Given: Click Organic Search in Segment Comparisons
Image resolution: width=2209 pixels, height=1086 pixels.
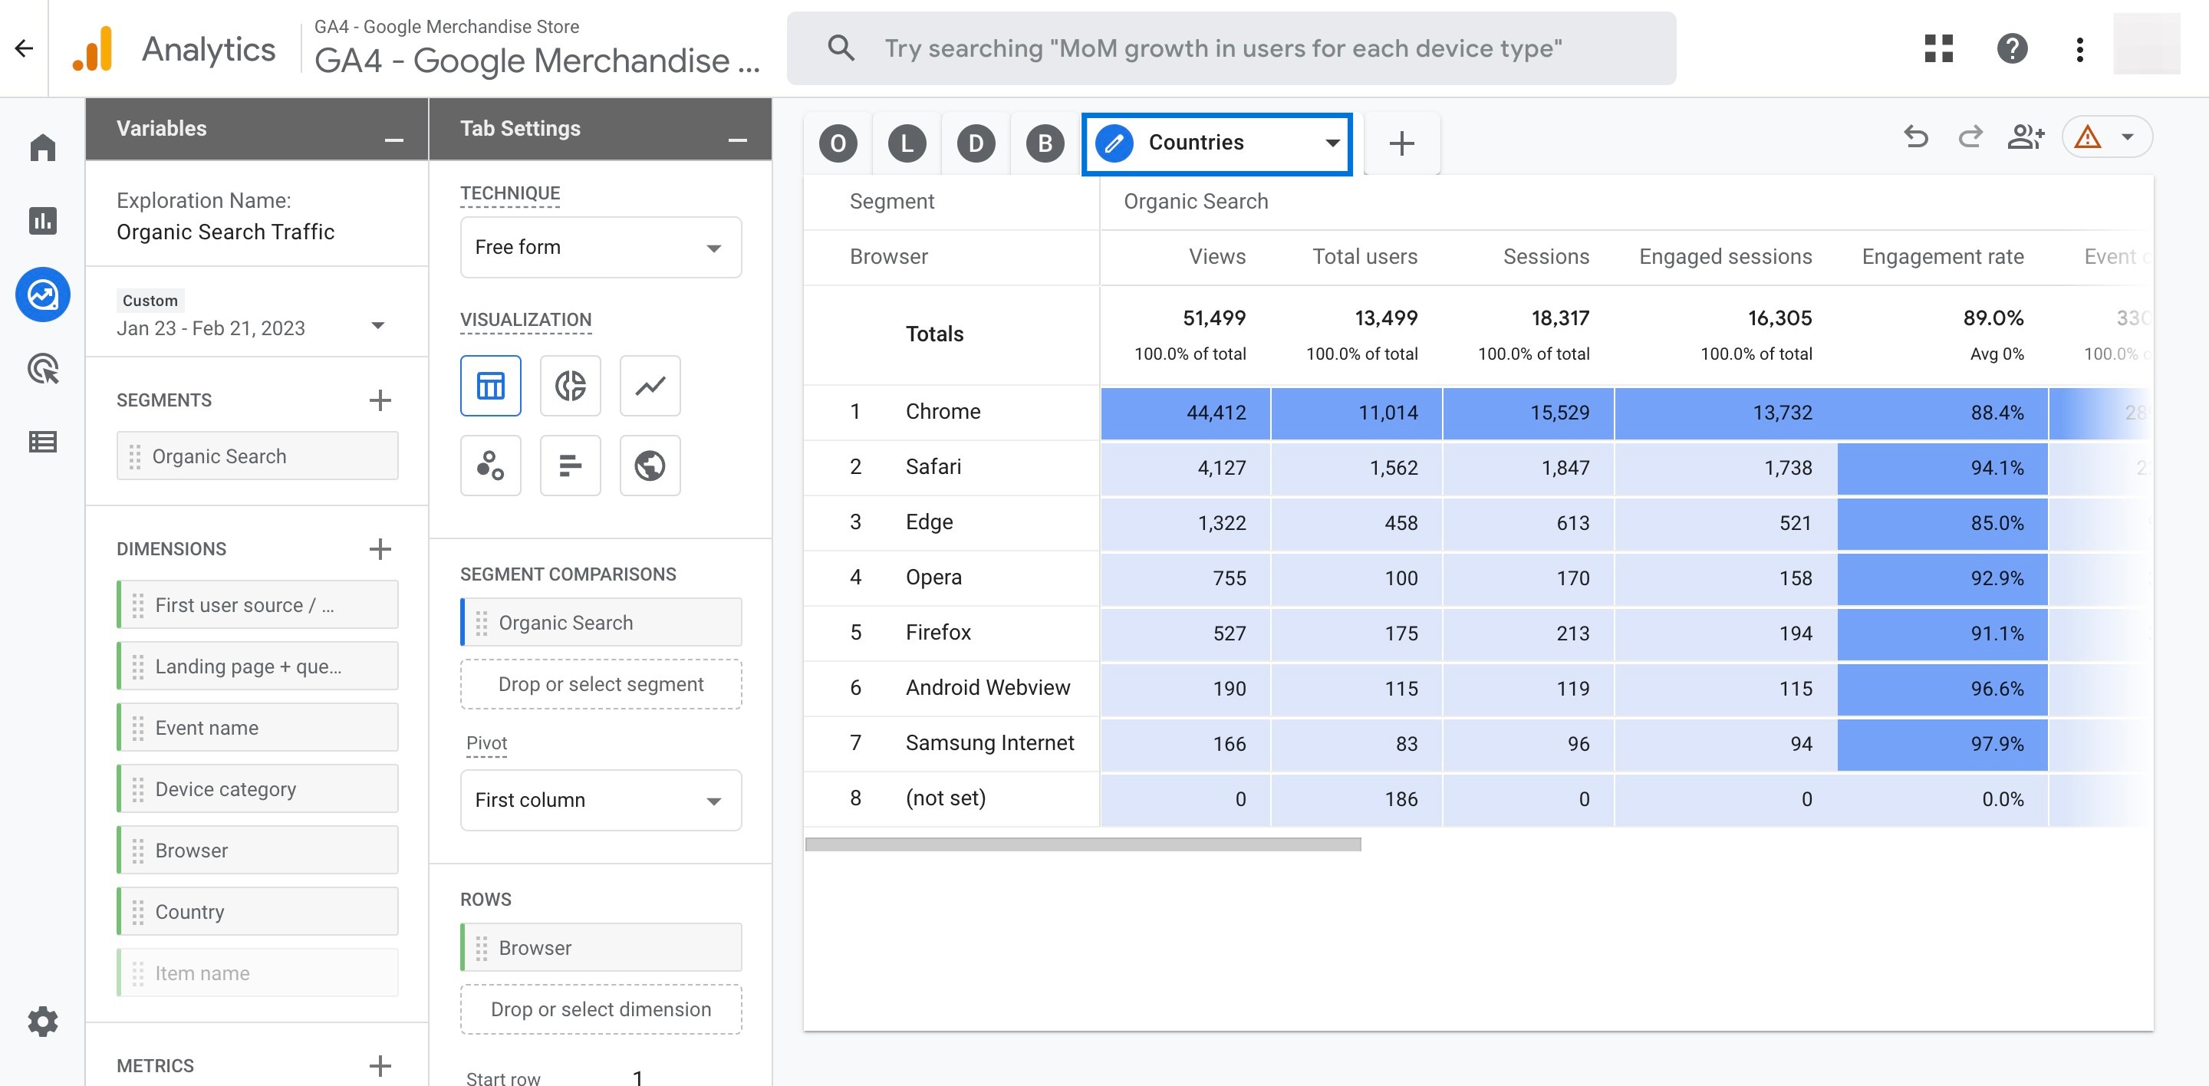Looking at the screenshot, I should click(601, 622).
